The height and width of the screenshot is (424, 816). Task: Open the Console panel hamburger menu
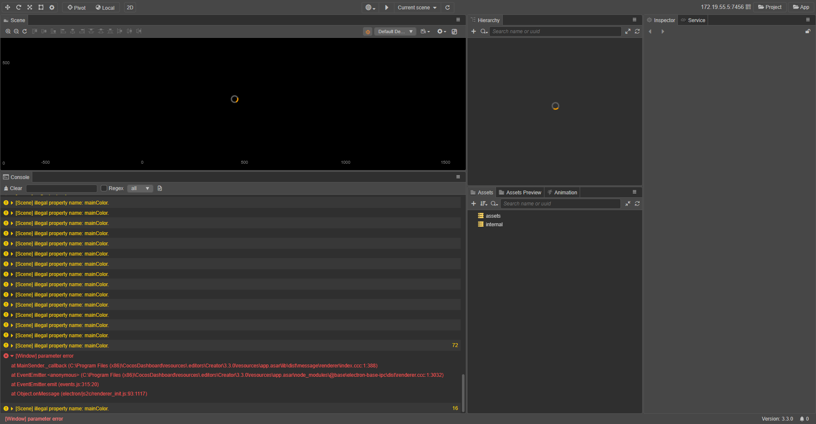458,176
